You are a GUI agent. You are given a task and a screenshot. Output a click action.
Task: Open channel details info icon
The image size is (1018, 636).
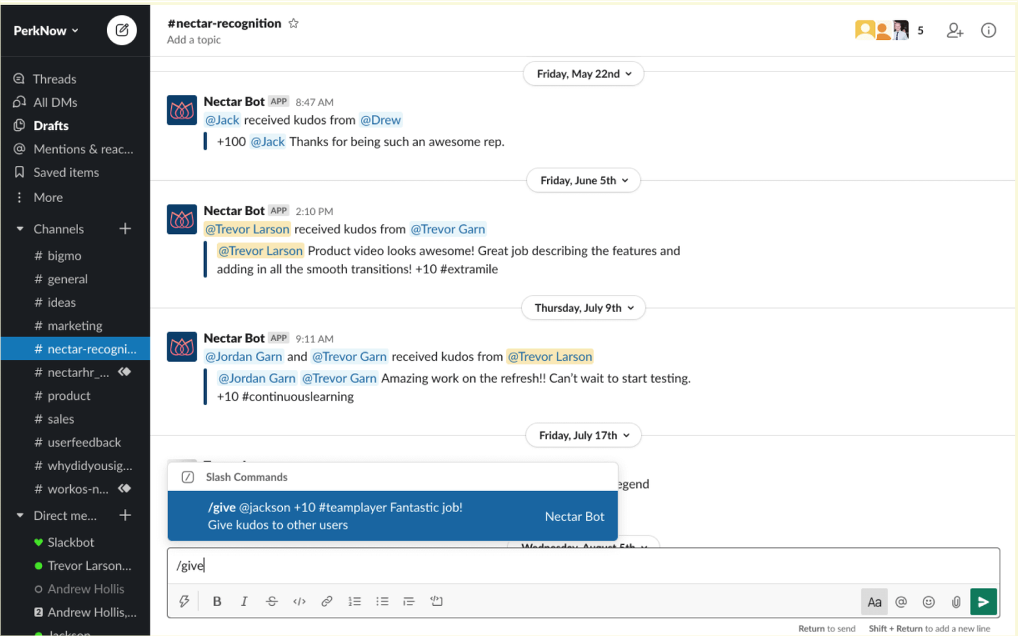[x=988, y=30]
